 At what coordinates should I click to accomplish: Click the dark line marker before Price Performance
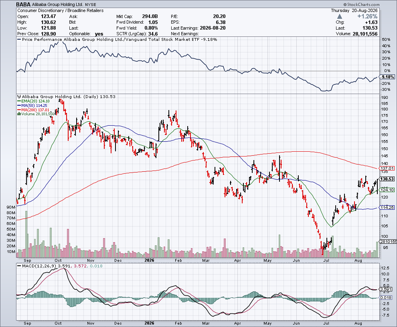point(19,39)
